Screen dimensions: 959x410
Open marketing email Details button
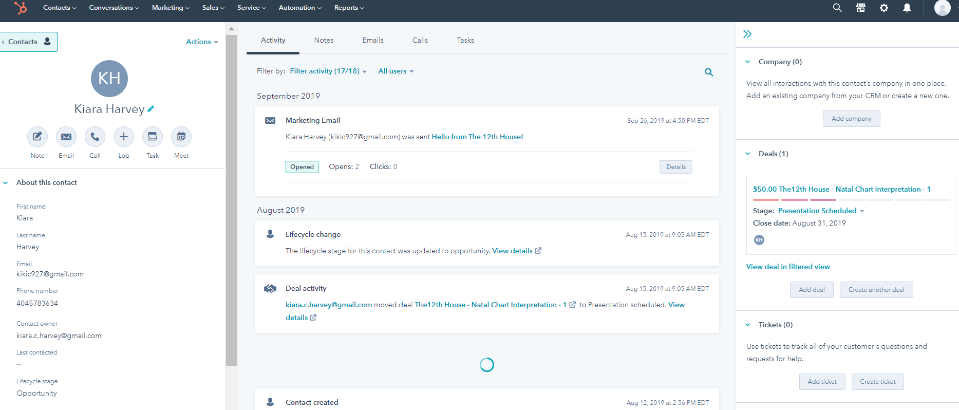676,167
